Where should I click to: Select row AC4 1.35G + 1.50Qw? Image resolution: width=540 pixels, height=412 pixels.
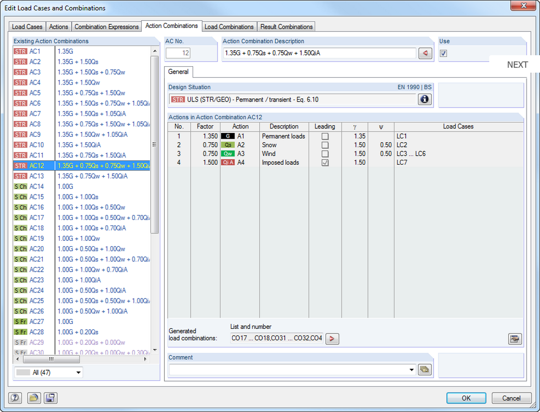(82, 83)
